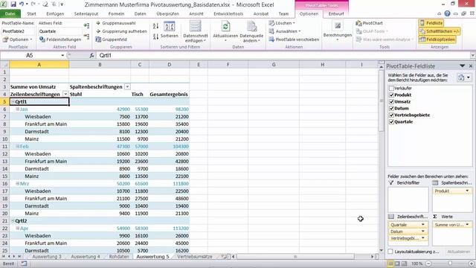Collapse the Feb group
This screenshot has height=268, width=476.
[18, 146]
